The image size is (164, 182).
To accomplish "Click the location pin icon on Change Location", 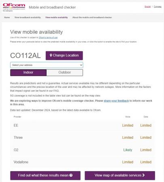I will [x=51, y=55].
